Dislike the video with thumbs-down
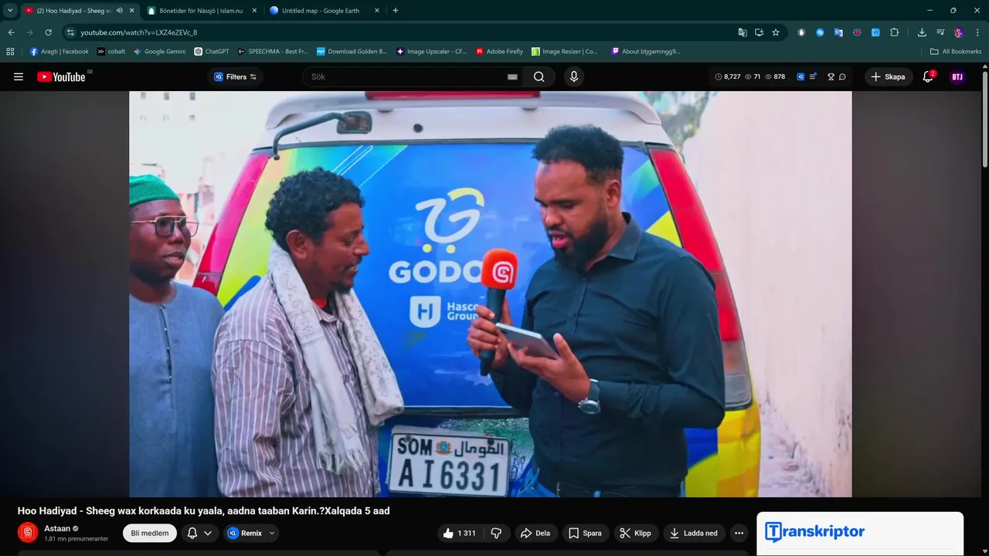Screen dimensions: 989x556 coord(497,533)
